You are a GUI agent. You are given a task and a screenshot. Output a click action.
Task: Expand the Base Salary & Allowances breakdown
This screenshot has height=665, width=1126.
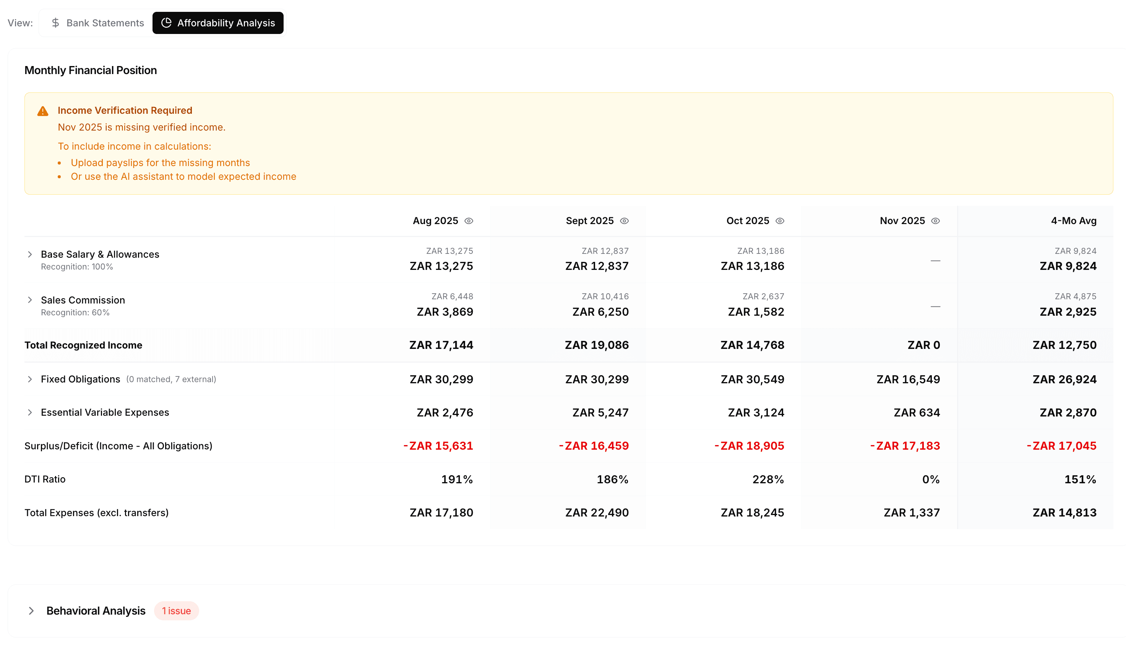click(30, 254)
